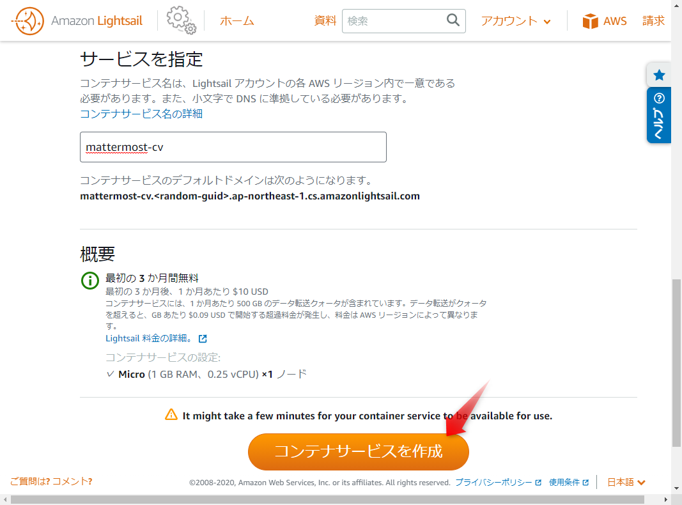Click the mattermost-cv service name field

point(233,147)
